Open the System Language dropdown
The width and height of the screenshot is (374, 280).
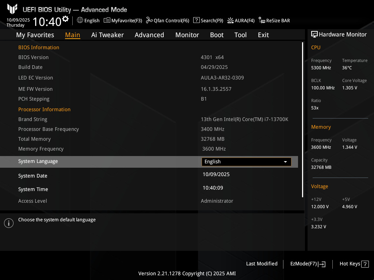pos(247,162)
